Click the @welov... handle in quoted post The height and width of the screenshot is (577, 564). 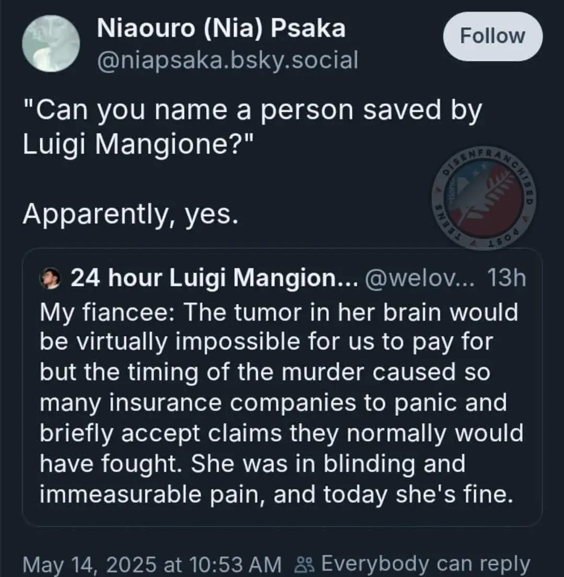[x=419, y=279]
